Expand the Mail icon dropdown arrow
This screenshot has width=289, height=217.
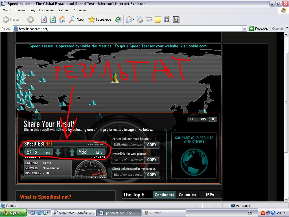(133, 19)
